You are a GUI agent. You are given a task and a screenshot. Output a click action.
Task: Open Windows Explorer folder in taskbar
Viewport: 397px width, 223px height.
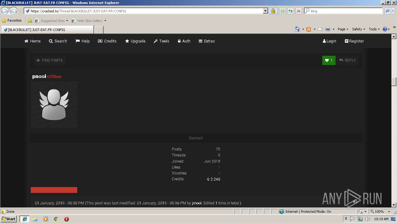tap(35, 219)
